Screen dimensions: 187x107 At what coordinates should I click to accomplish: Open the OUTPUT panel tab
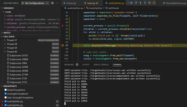86,65
